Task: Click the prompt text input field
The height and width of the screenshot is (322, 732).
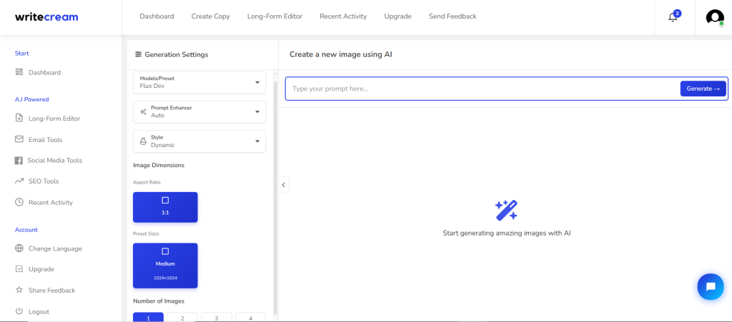Action: pos(483,89)
